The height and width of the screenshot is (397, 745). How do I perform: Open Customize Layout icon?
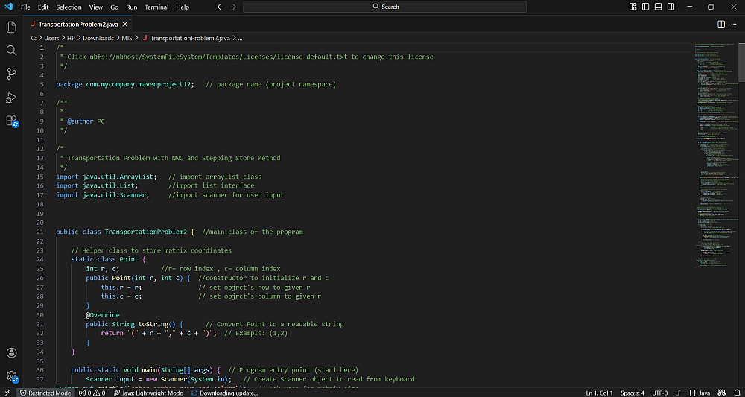[x=633, y=7]
